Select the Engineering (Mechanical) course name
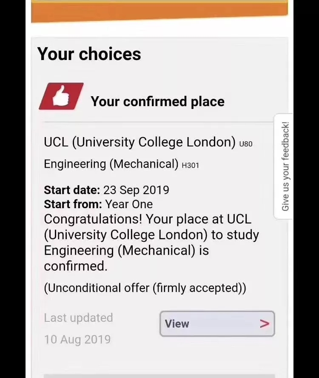 111,164
